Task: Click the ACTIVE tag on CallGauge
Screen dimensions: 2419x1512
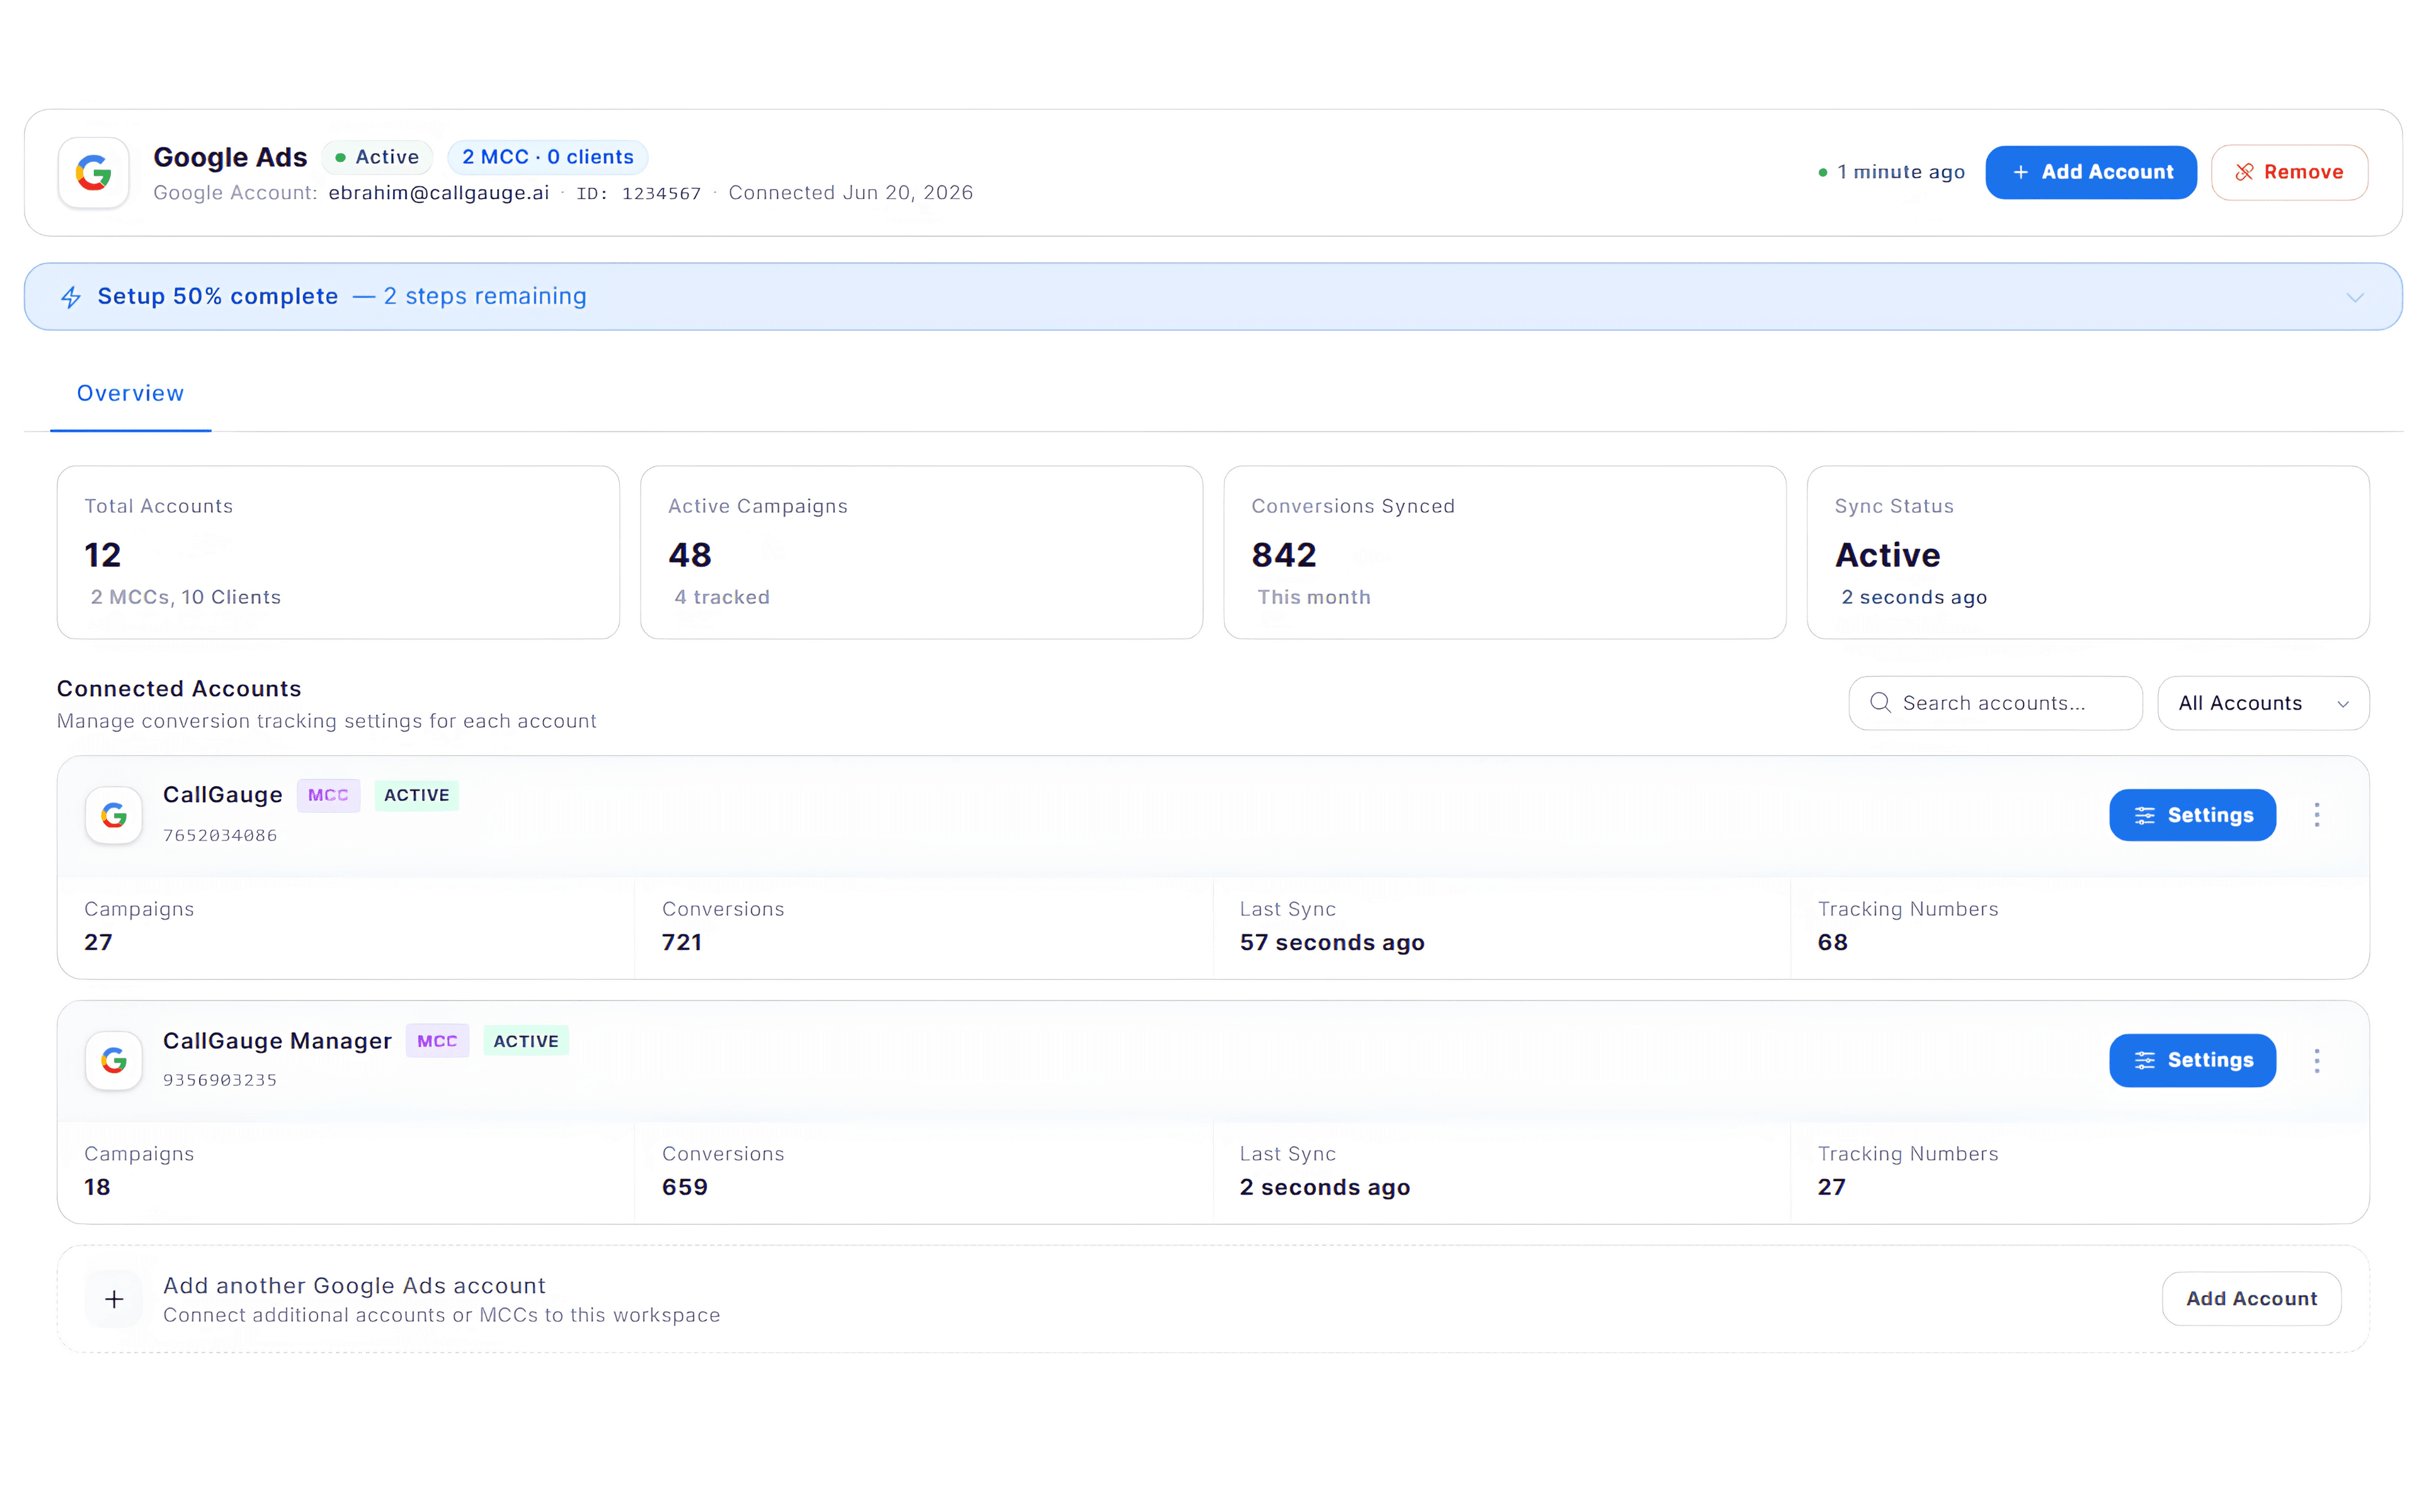Action: click(x=417, y=795)
